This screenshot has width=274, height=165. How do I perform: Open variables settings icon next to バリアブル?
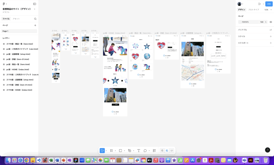point(271,30)
